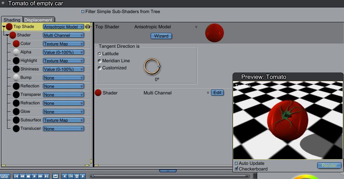The width and height of the screenshot is (344, 179).
Task: Select Customized tangent direction
Action: click(x=99, y=68)
